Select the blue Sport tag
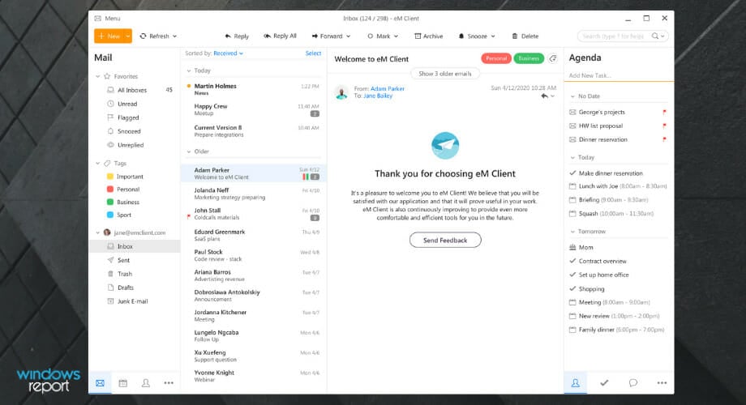746x405 pixels. tap(119, 215)
